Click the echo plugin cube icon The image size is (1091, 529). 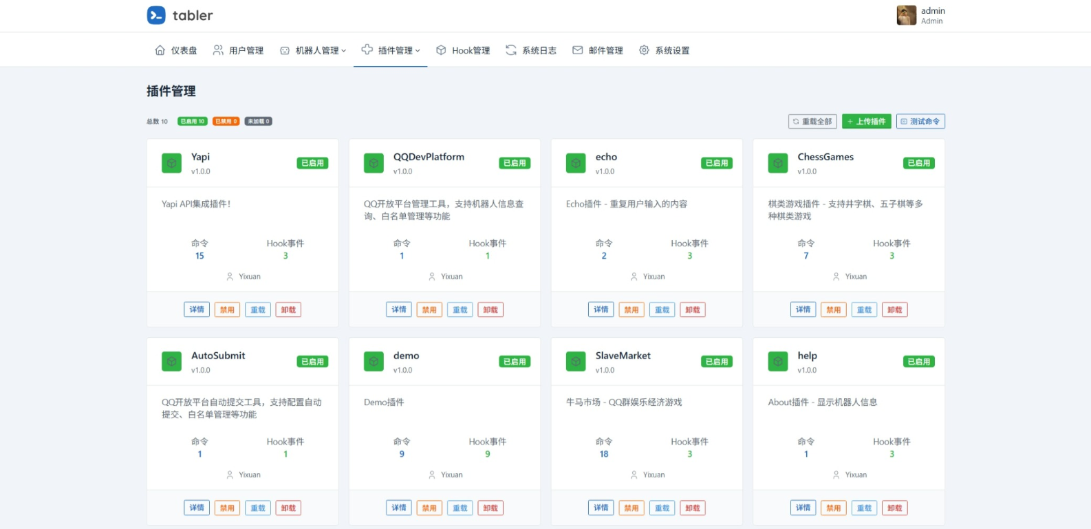point(576,163)
